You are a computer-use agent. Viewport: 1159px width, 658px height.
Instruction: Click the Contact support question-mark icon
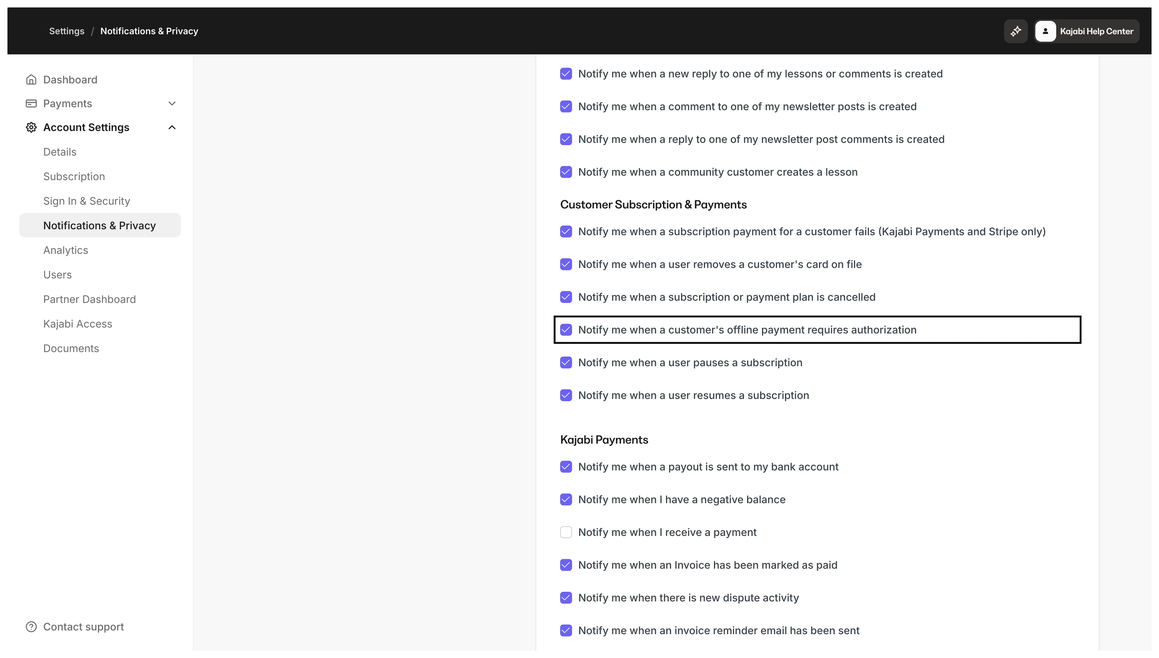click(x=31, y=626)
